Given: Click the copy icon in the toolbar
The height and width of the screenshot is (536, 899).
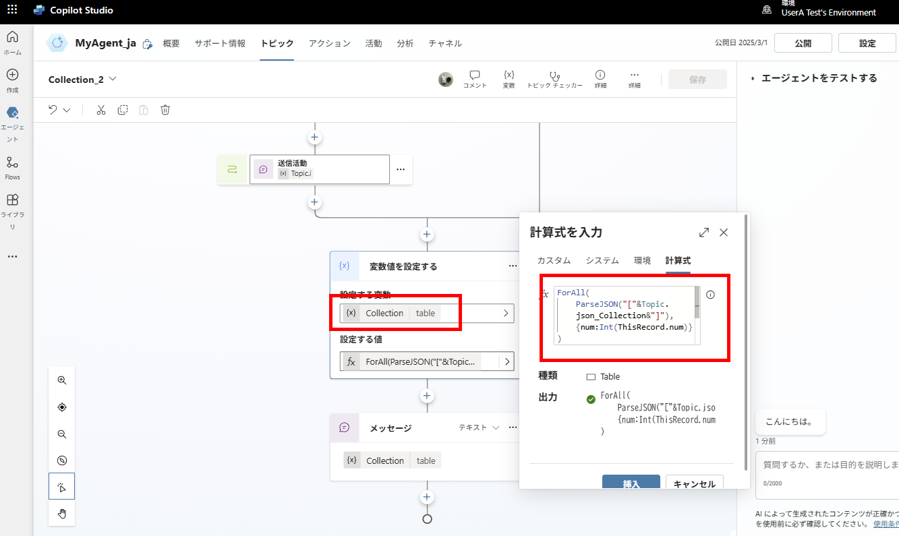Looking at the screenshot, I should [x=122, y=109].
